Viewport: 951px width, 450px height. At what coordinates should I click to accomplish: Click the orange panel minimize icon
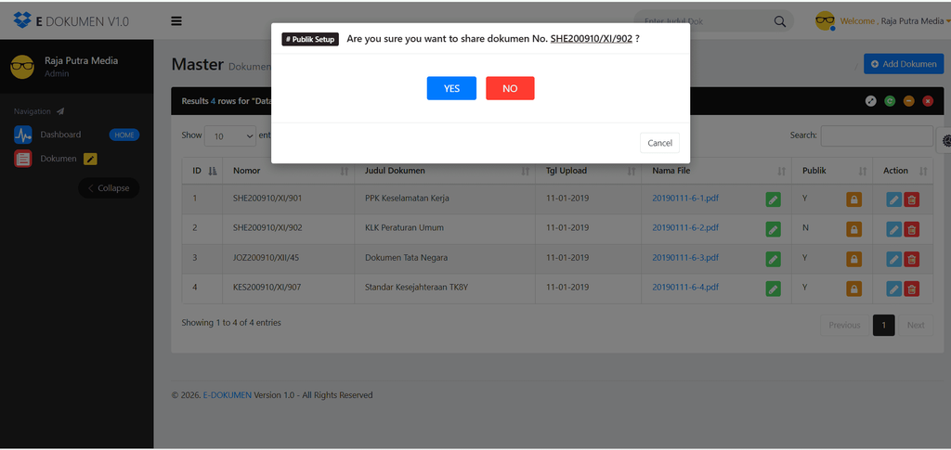click(908, 101)
